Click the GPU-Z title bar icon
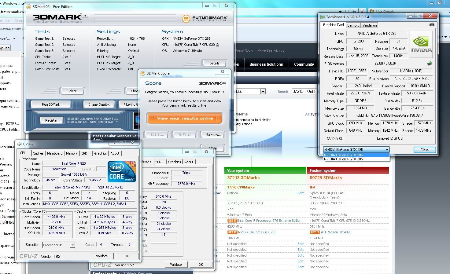The width and height of the screenshot is (450, 274). [x=322, y=17]
